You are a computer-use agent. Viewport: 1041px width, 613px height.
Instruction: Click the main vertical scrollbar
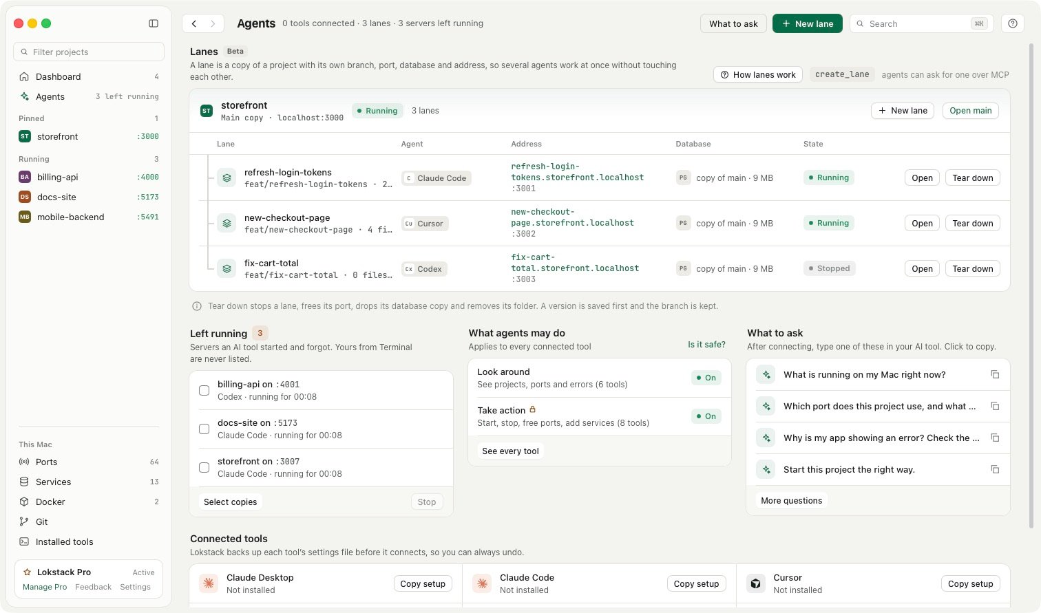[x=1031, y=286]
